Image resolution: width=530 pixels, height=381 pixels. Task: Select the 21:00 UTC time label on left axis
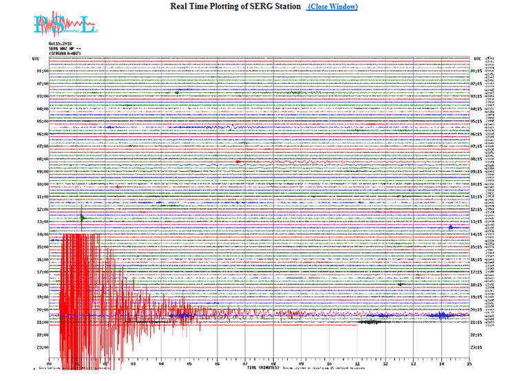(41, 323)
